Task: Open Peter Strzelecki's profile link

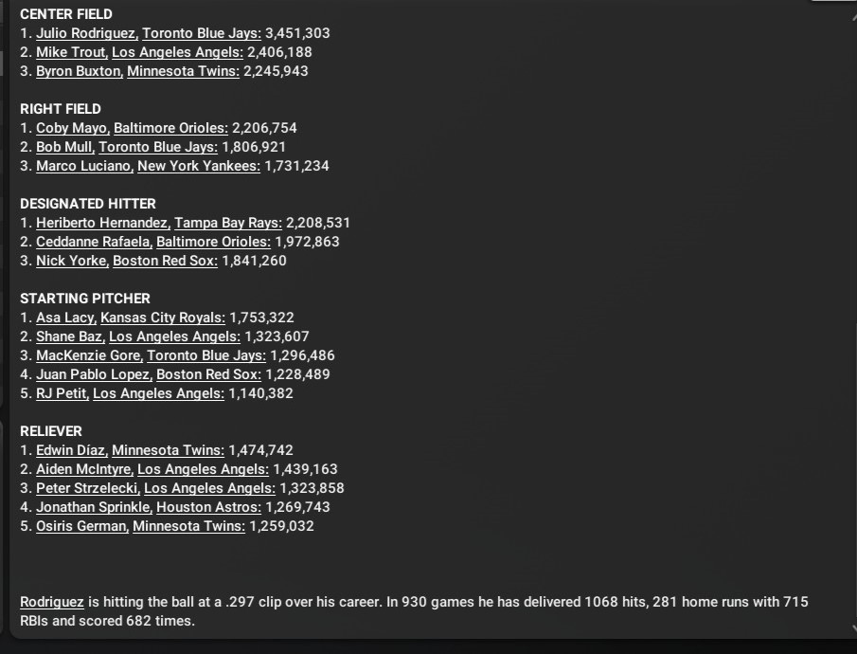Action: pos(86,488)
